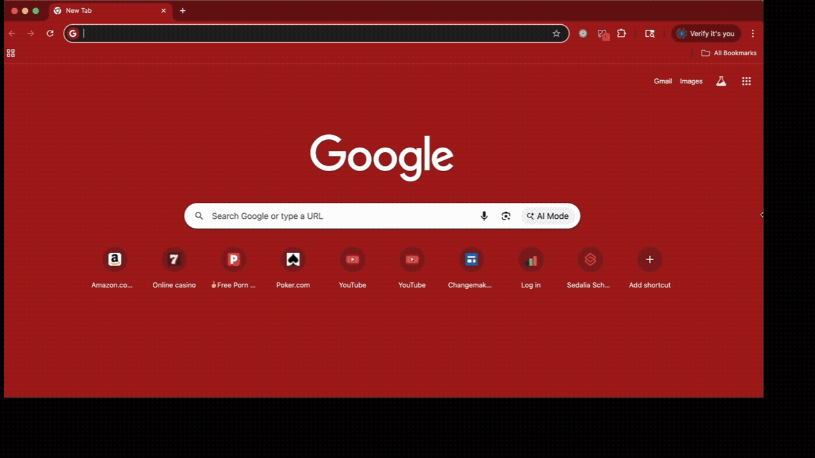Open the Amazon shortcut
Viewport: 815px width, 458px height.
tap(115, 268)
